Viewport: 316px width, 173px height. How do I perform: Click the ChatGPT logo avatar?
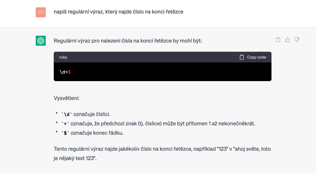[x=41, y=40]
